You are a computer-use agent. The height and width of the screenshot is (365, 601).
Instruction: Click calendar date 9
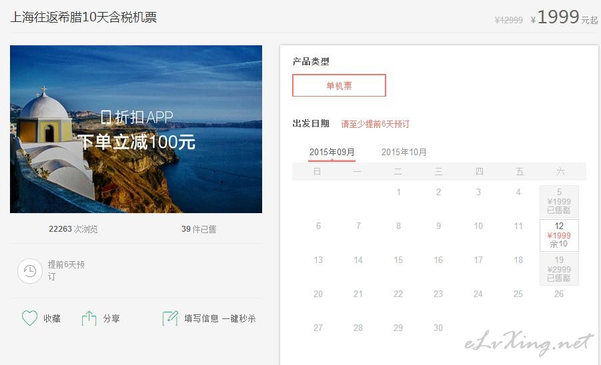[438, 226]
